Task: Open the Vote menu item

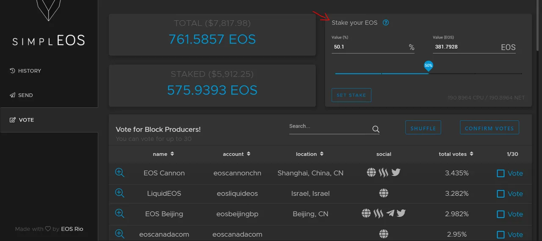Action: click(49, 120)
